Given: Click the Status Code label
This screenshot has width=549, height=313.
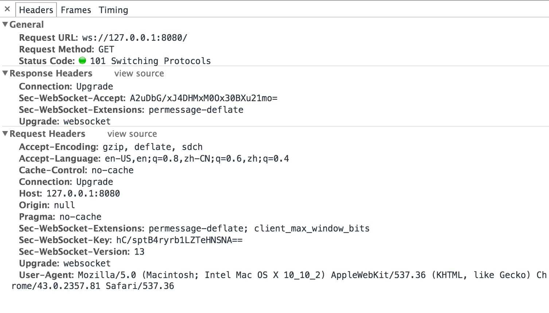Looking at the screenshot, I should pos(47,61).
